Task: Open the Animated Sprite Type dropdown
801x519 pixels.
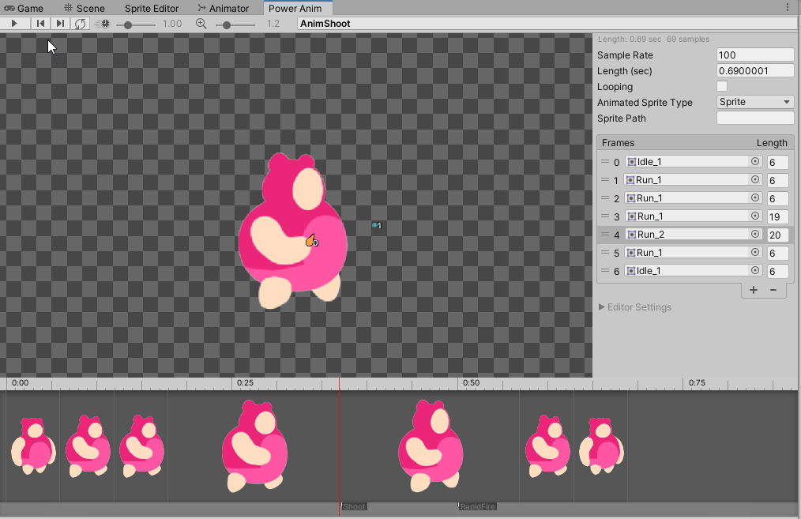Action: tap(754, 102)
